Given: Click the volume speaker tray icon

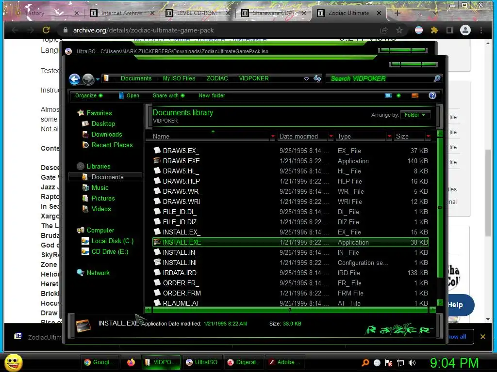Looking at the screenshot, I should [x=412, y=363].
